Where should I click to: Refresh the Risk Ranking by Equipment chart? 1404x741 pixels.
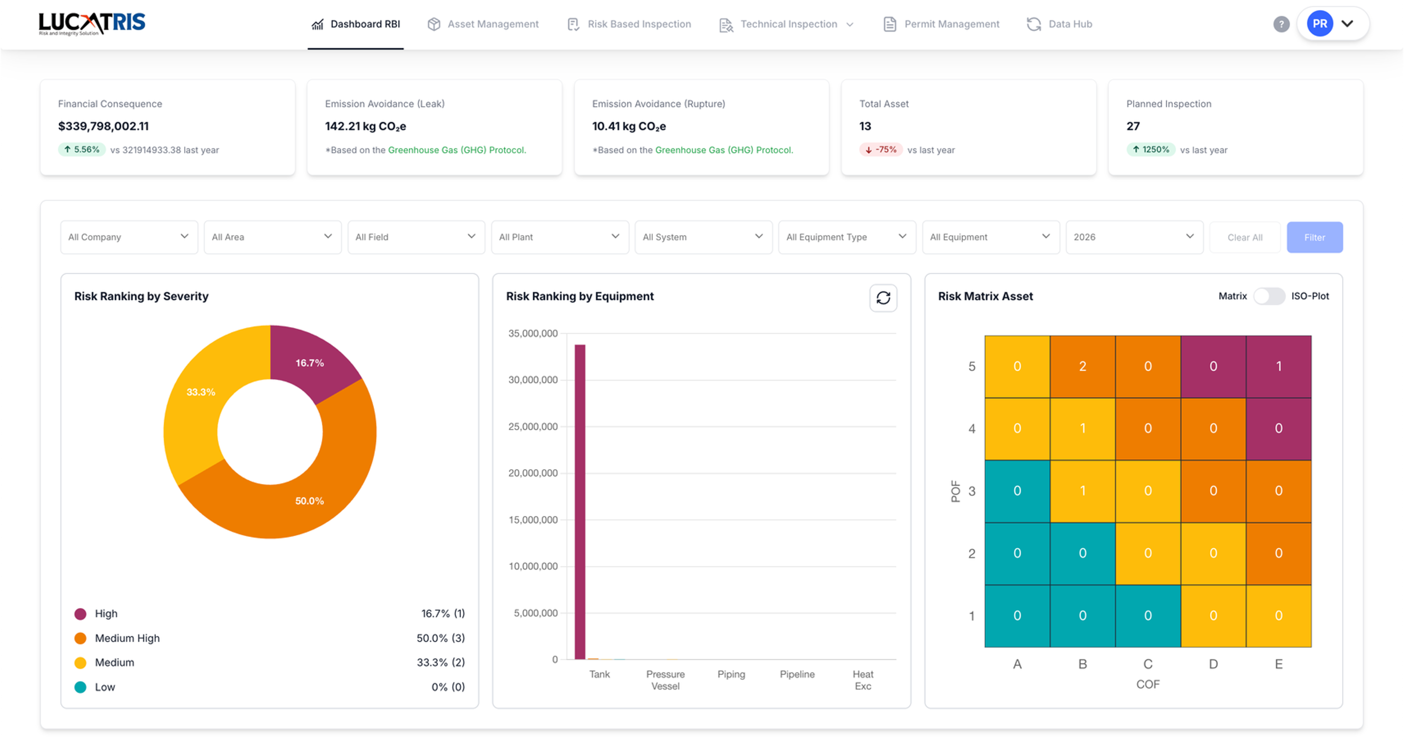tap(883, 298)
